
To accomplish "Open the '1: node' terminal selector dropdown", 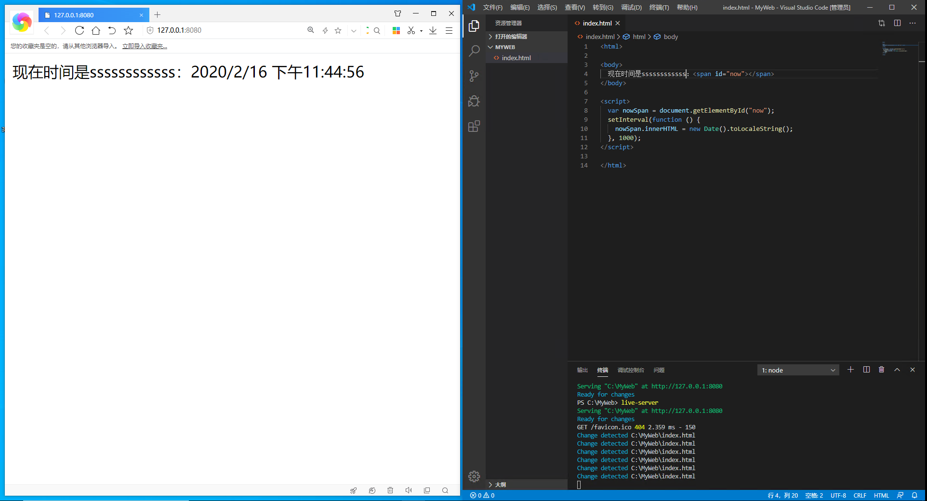I will (x=797, y=370).
